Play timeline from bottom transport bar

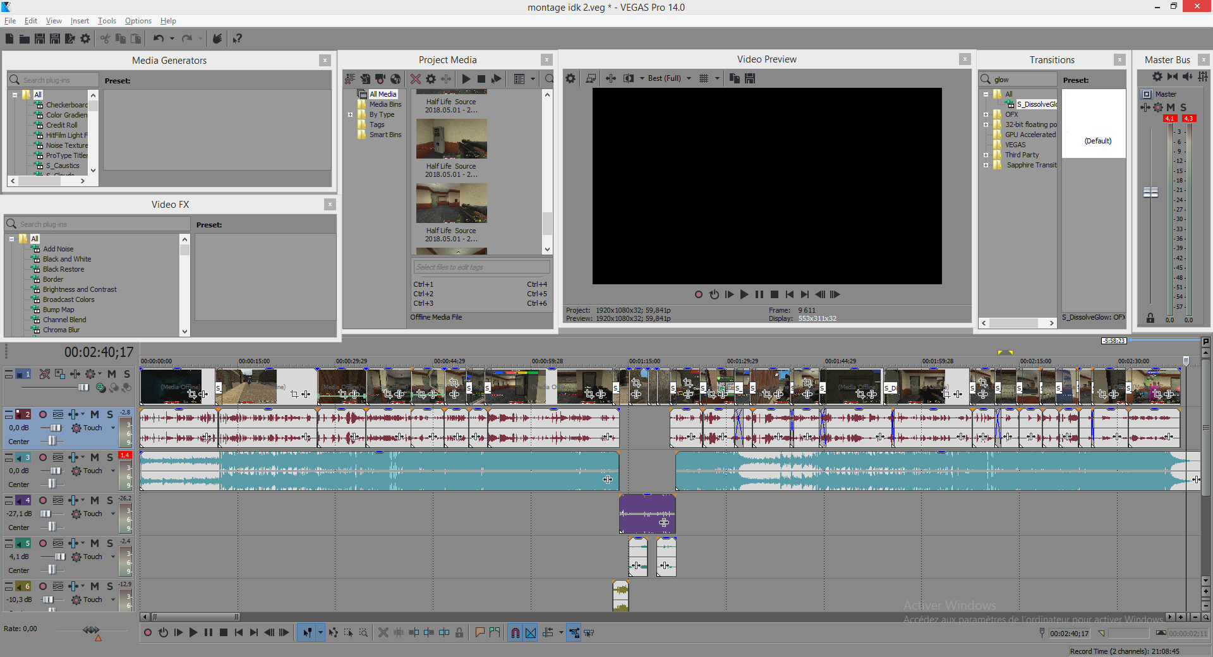193,632
